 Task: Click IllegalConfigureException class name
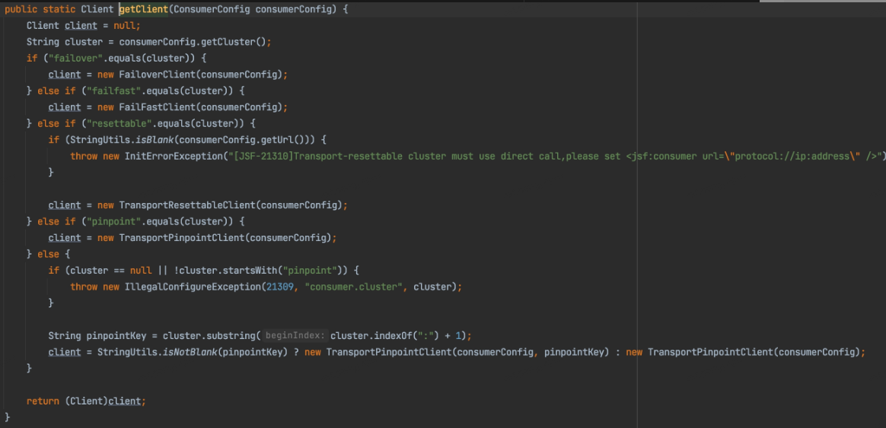(193, 287)
